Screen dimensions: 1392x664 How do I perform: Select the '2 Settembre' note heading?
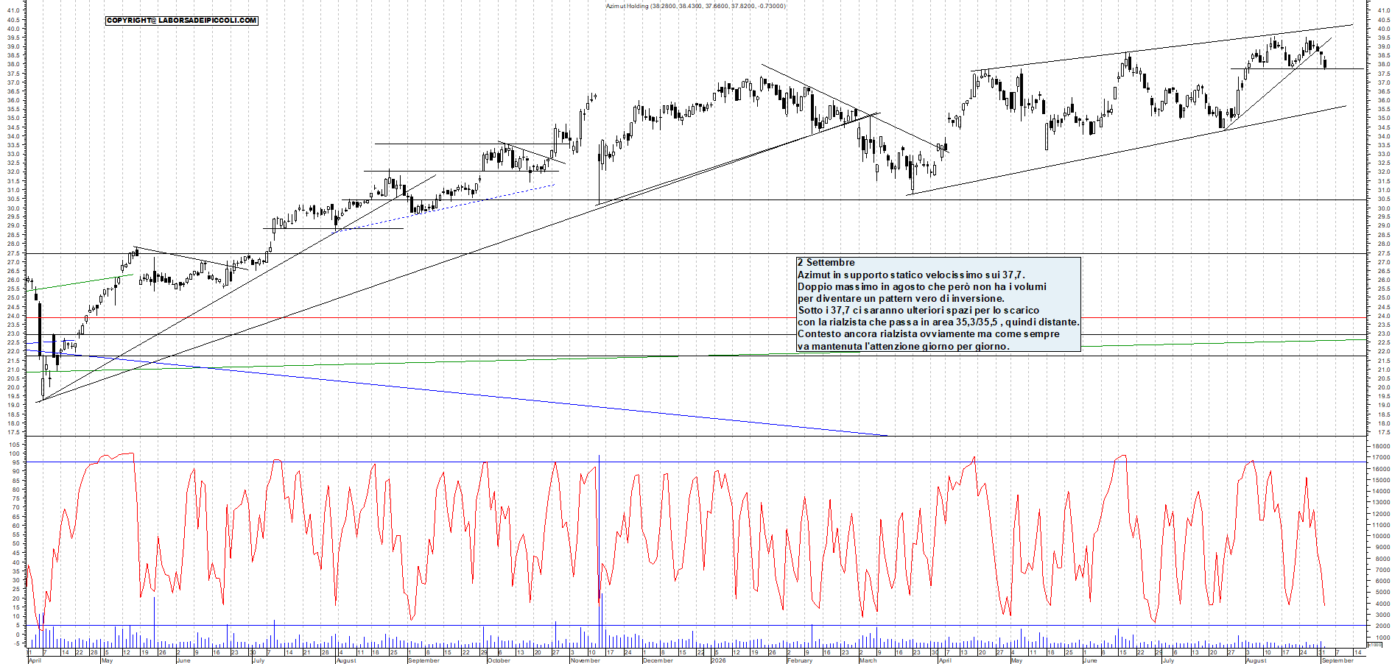(826, 263)
